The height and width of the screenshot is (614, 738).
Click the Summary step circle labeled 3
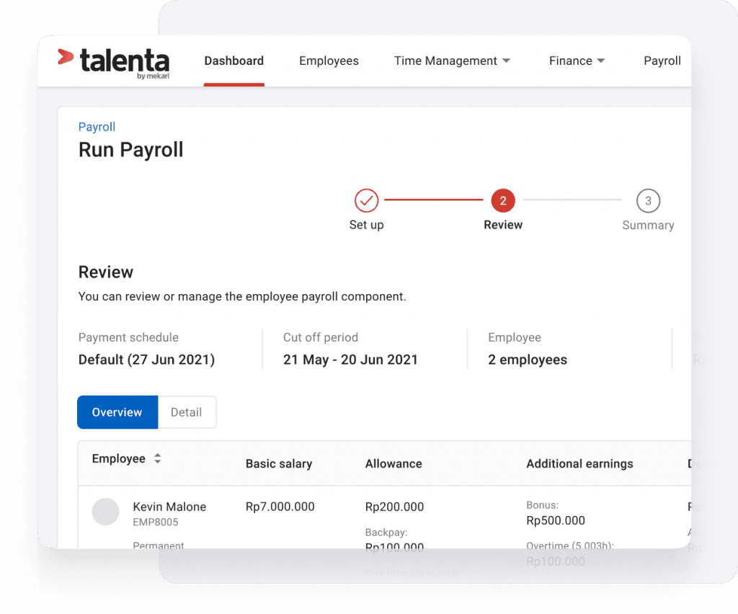[647, 200]
